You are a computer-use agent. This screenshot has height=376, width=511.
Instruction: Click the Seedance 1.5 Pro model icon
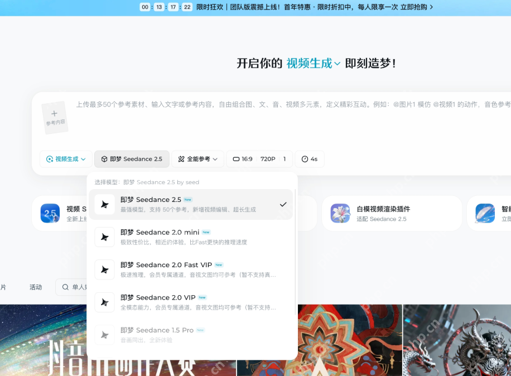pyautogui.click(x=105, y=335)
